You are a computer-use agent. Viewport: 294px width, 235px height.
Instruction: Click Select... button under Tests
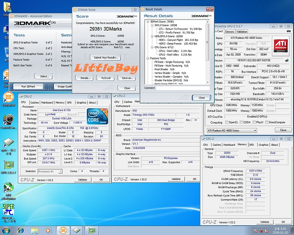pyautogui.click(x=44, y=76)
